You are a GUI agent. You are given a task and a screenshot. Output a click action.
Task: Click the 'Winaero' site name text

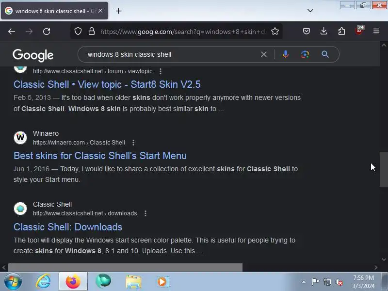tap(46, 133)
